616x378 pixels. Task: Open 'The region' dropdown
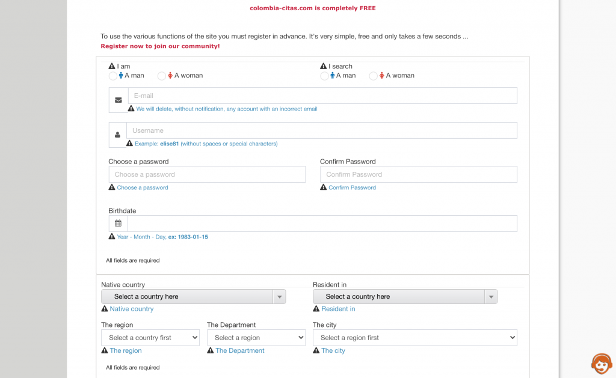pos(150,338)
